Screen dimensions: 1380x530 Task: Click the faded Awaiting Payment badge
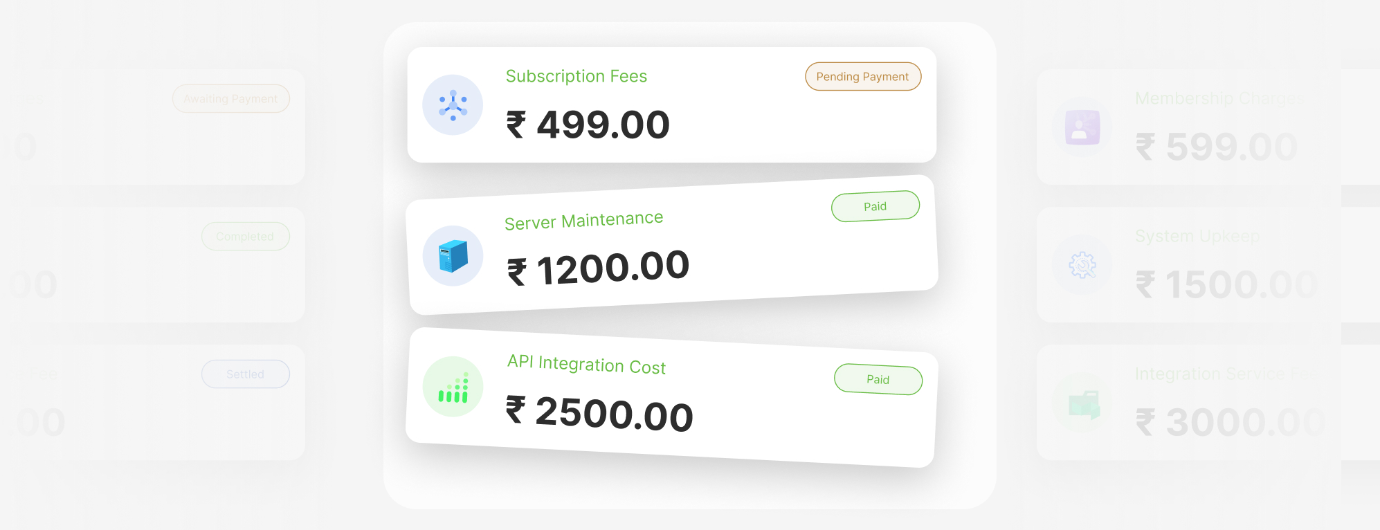(x=230, y=99)
